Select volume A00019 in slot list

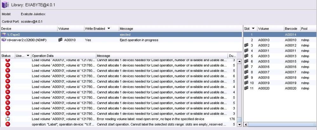[x=264, y=83]
